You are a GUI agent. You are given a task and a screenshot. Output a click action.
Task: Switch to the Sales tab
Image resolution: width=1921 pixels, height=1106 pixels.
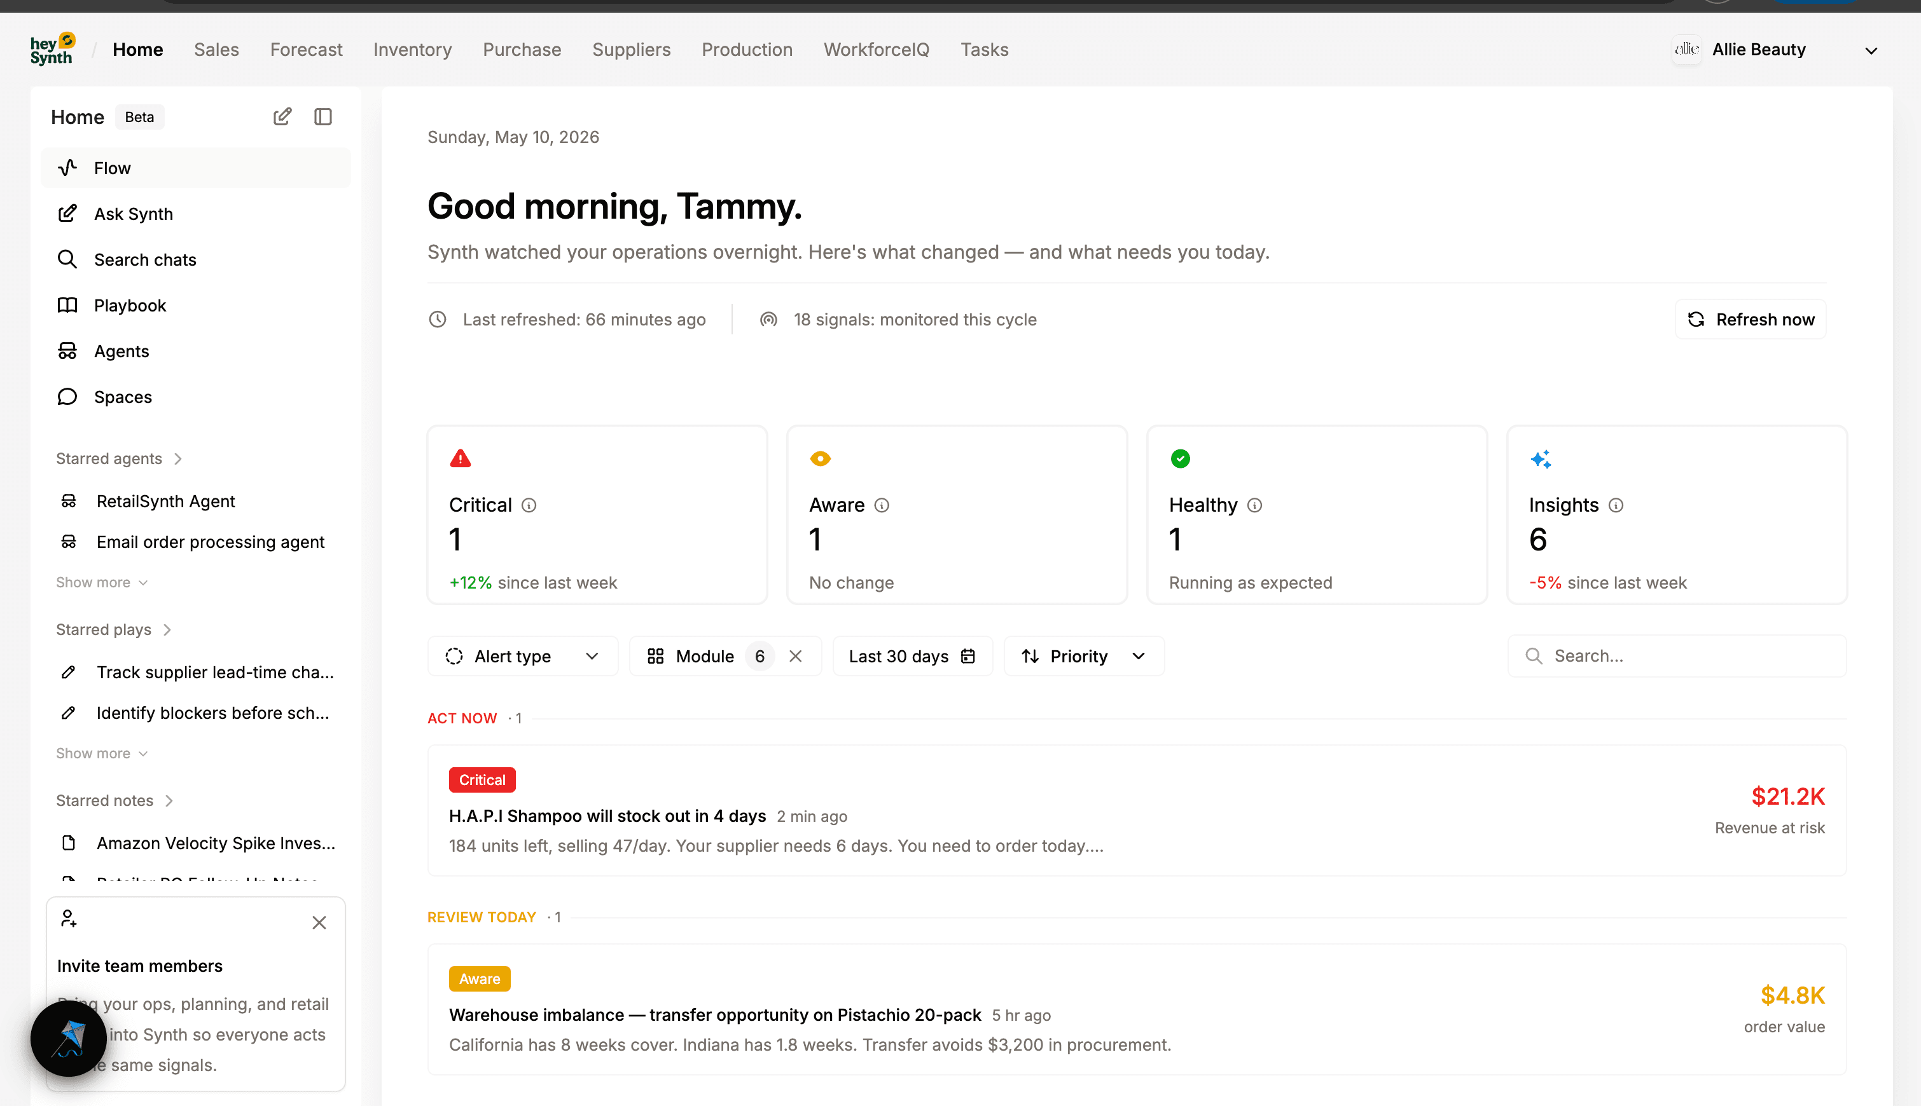(216, 50)
